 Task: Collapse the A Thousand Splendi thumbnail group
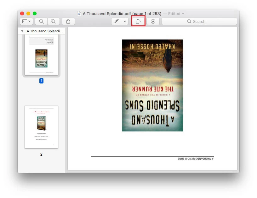[22, 31]
